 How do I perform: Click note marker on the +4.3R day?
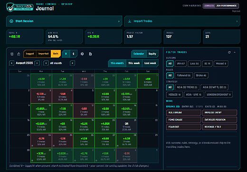(118, 146)
